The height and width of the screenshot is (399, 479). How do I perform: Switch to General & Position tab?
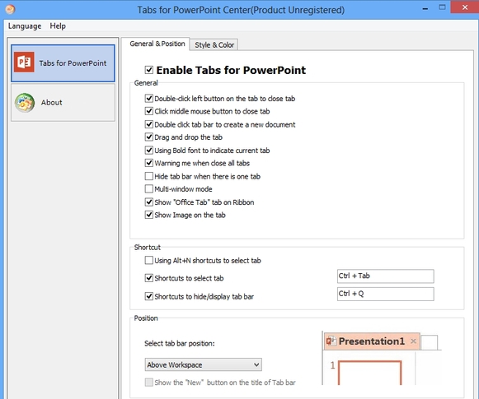[x=157, y=44]
